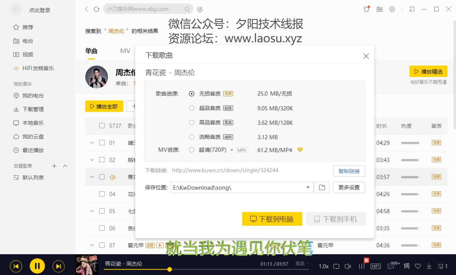Click the 播放全部 button
456x275 pixels.
click(104, 106)
